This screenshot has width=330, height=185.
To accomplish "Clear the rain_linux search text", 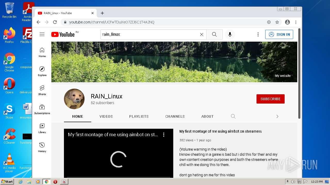I will click(202, 34).
